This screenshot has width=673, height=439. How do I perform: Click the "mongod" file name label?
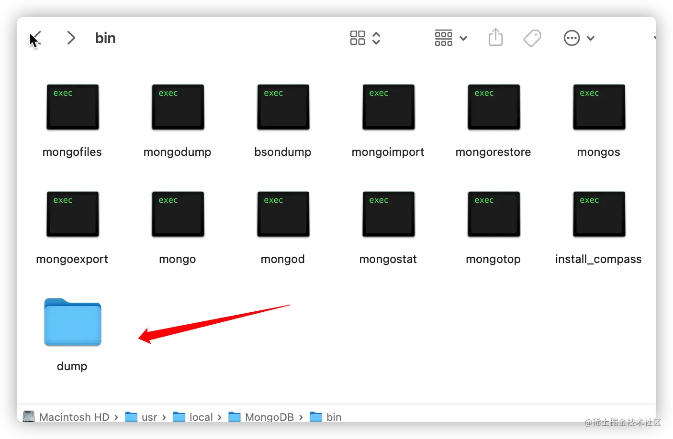pos(283,260)
